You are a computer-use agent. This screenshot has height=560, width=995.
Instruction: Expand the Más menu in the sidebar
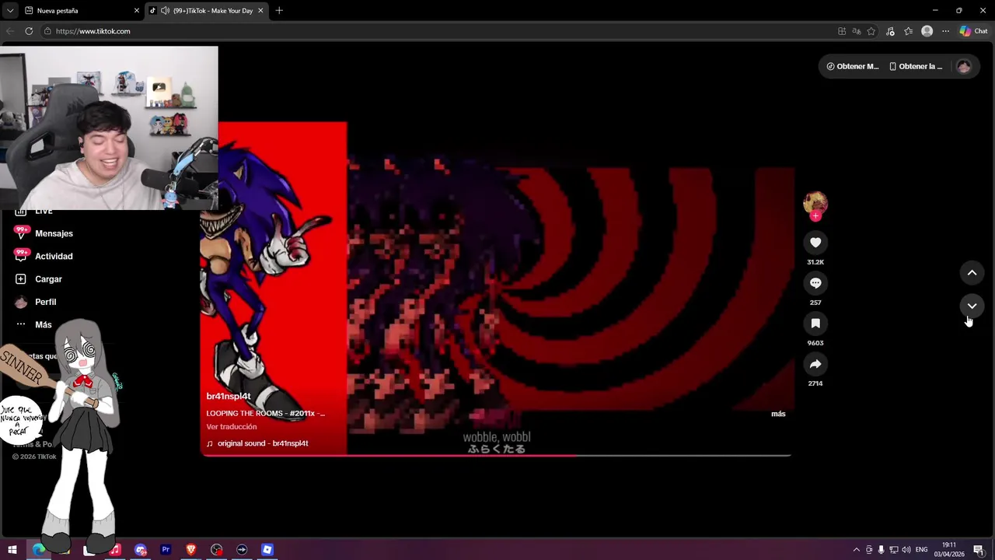[x=33, y=324]
